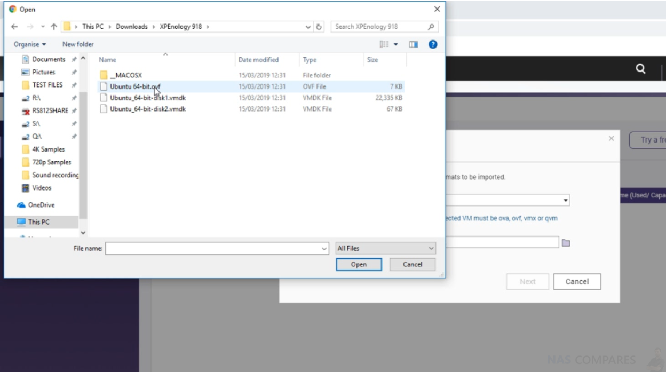
Task: Click Cancel in the import VM dialog
Action: click(577, 282)
